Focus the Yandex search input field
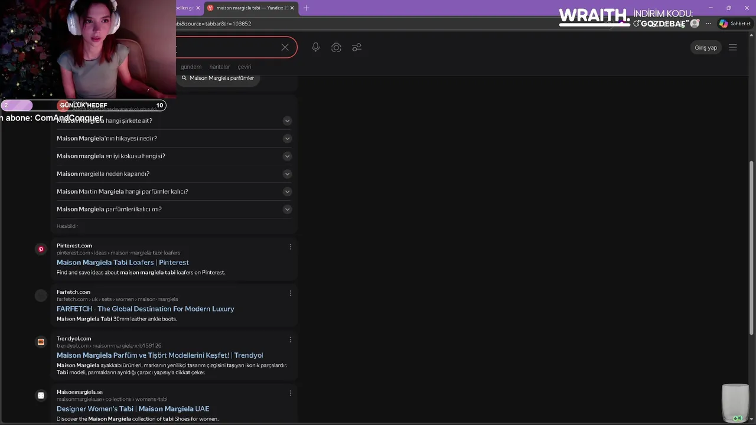The image size is (756, 425). (227, 47)
